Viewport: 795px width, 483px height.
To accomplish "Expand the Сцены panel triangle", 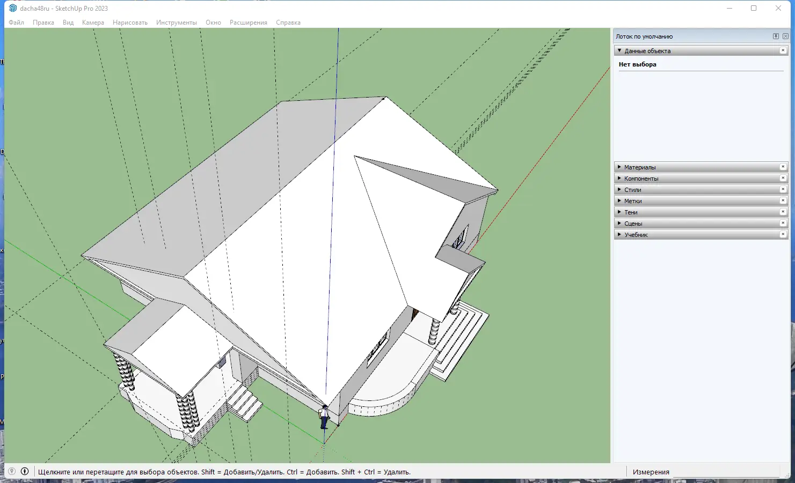I will pos(619,223).
